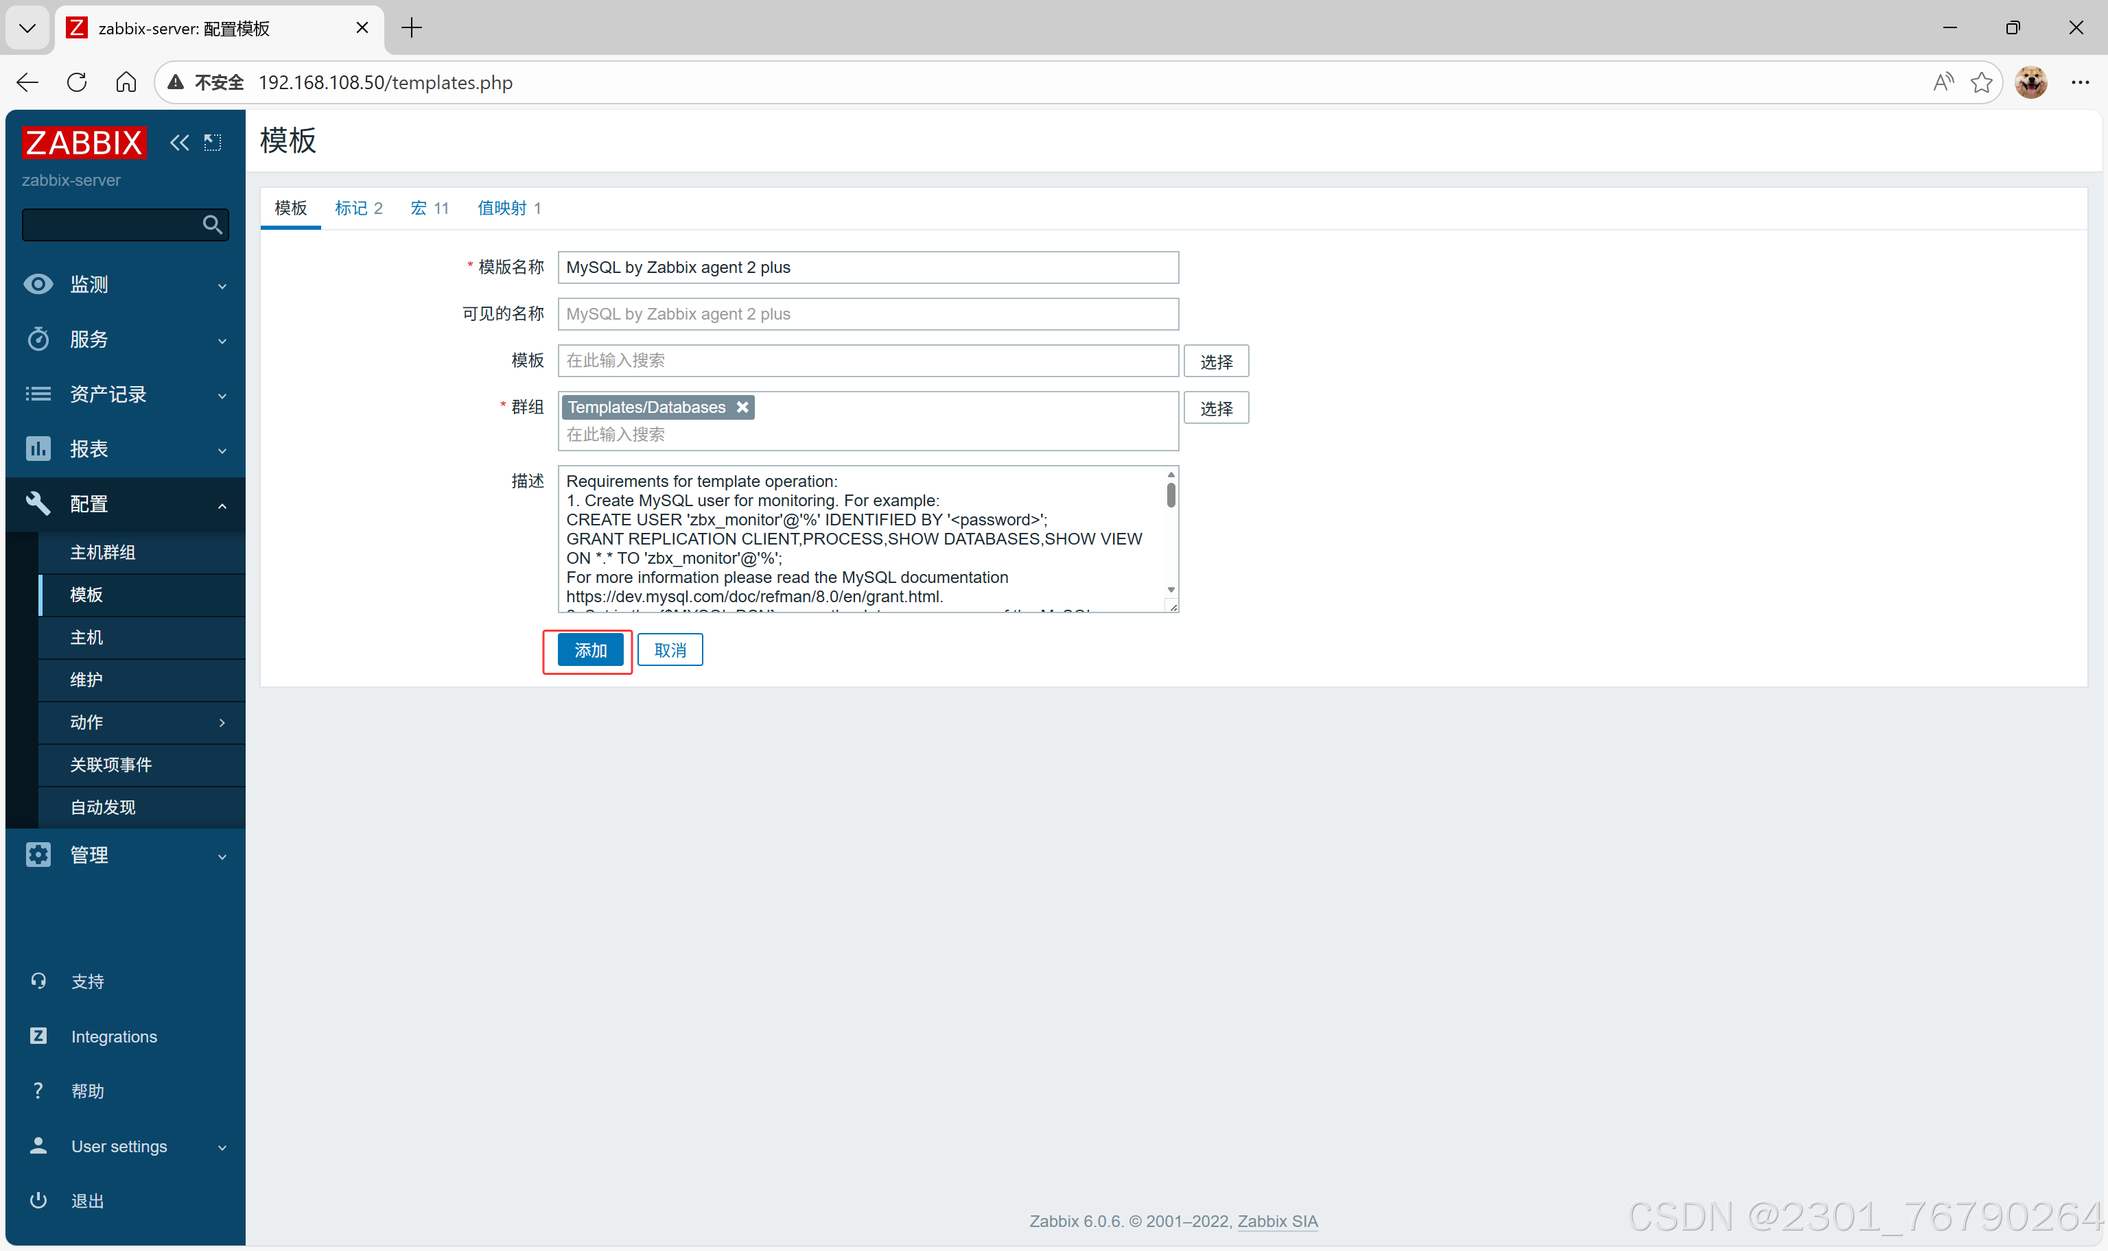Click the kiosk mode icon beside logo

[x=213, y=143]
